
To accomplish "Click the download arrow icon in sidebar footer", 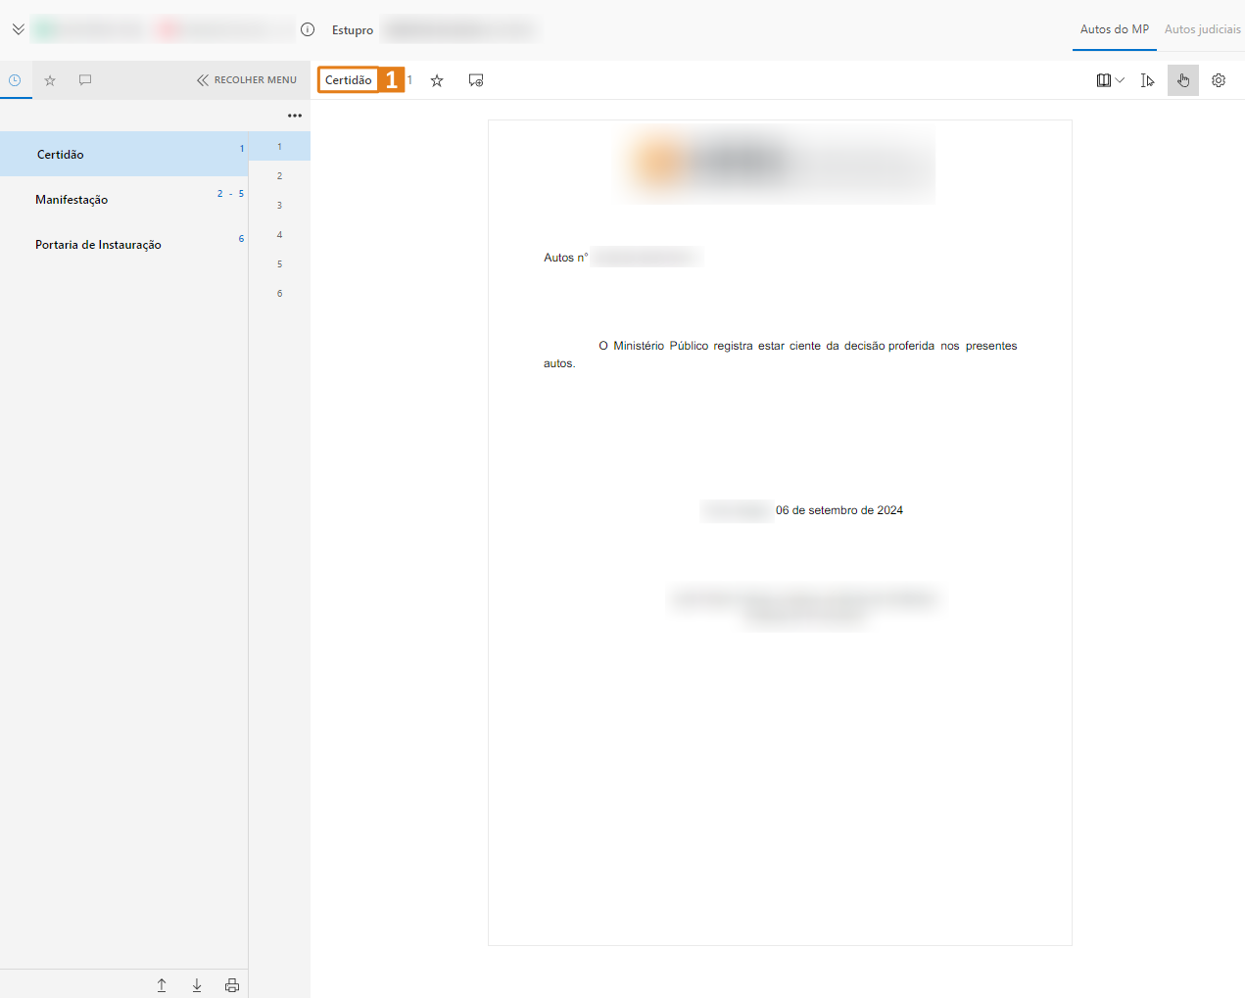I will 197,985.
